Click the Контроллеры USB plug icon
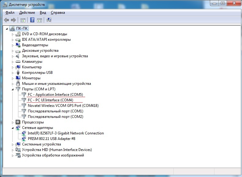 coord(18,73)
